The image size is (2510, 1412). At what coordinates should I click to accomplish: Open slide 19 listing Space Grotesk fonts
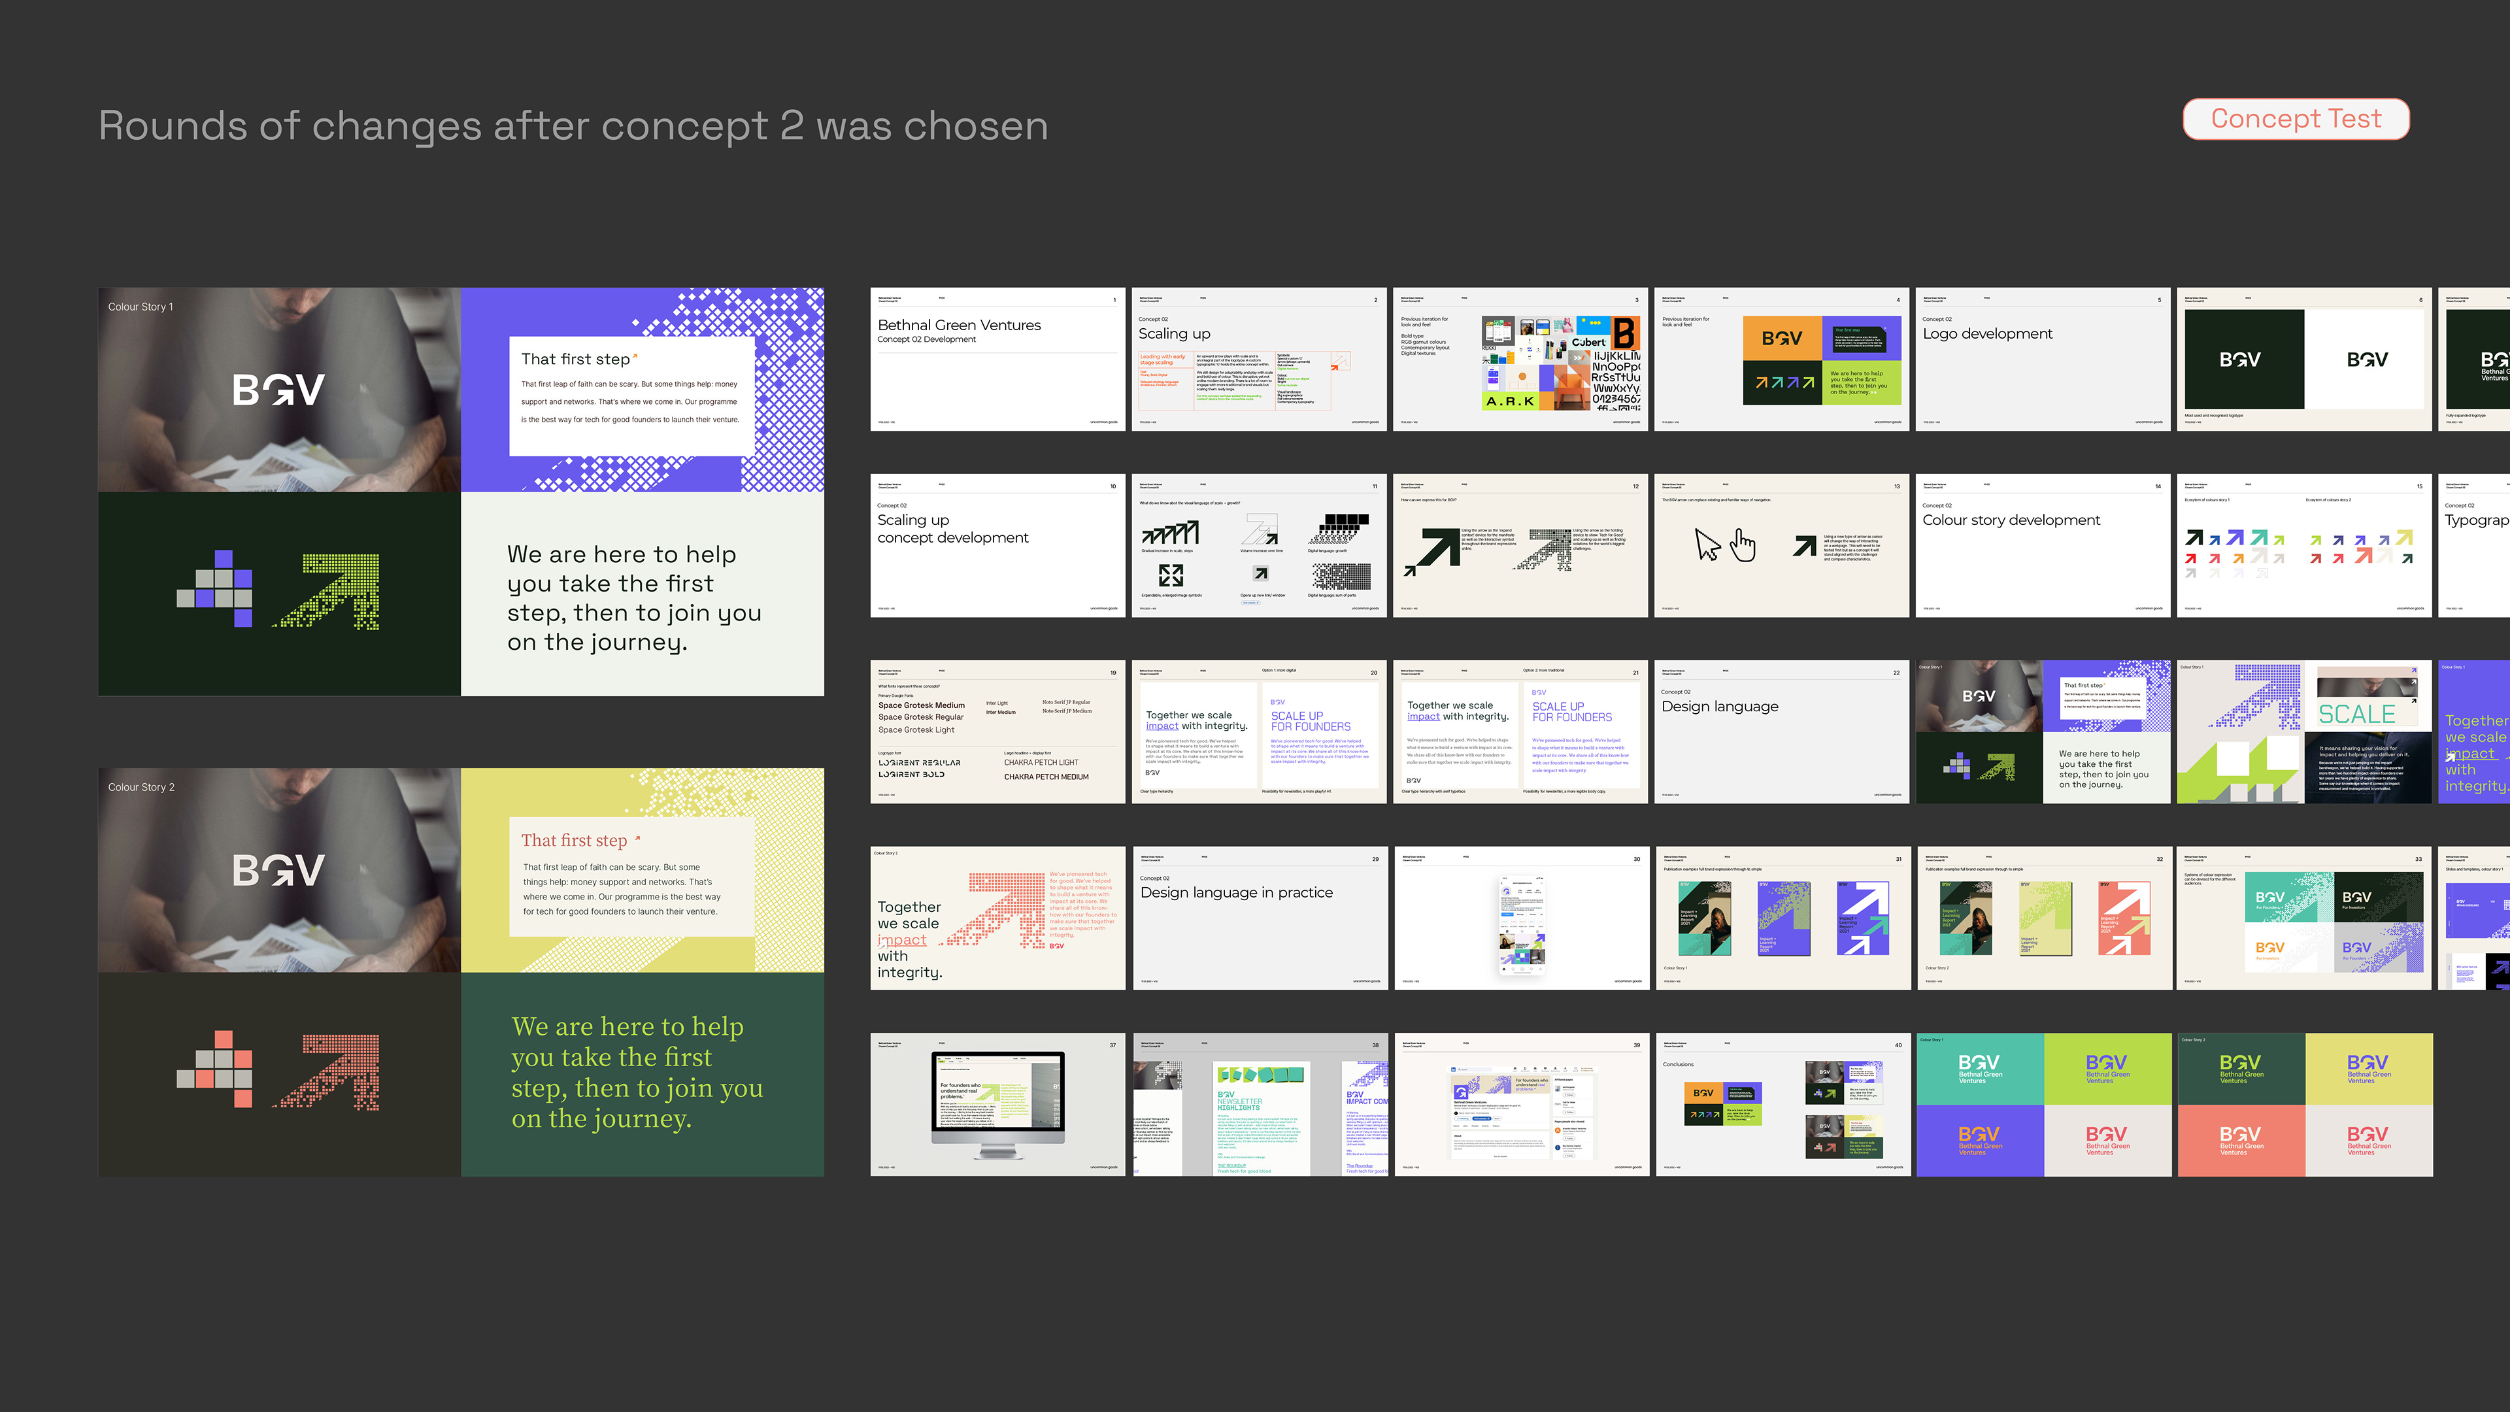point(997,732)
